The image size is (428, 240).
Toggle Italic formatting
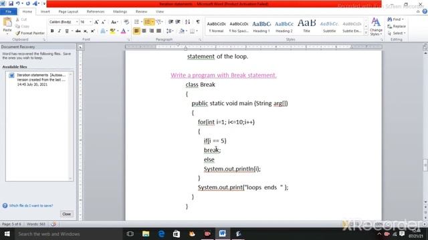(x=60, y=31)
